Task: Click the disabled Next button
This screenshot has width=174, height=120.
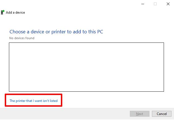Action: (139, 114)
